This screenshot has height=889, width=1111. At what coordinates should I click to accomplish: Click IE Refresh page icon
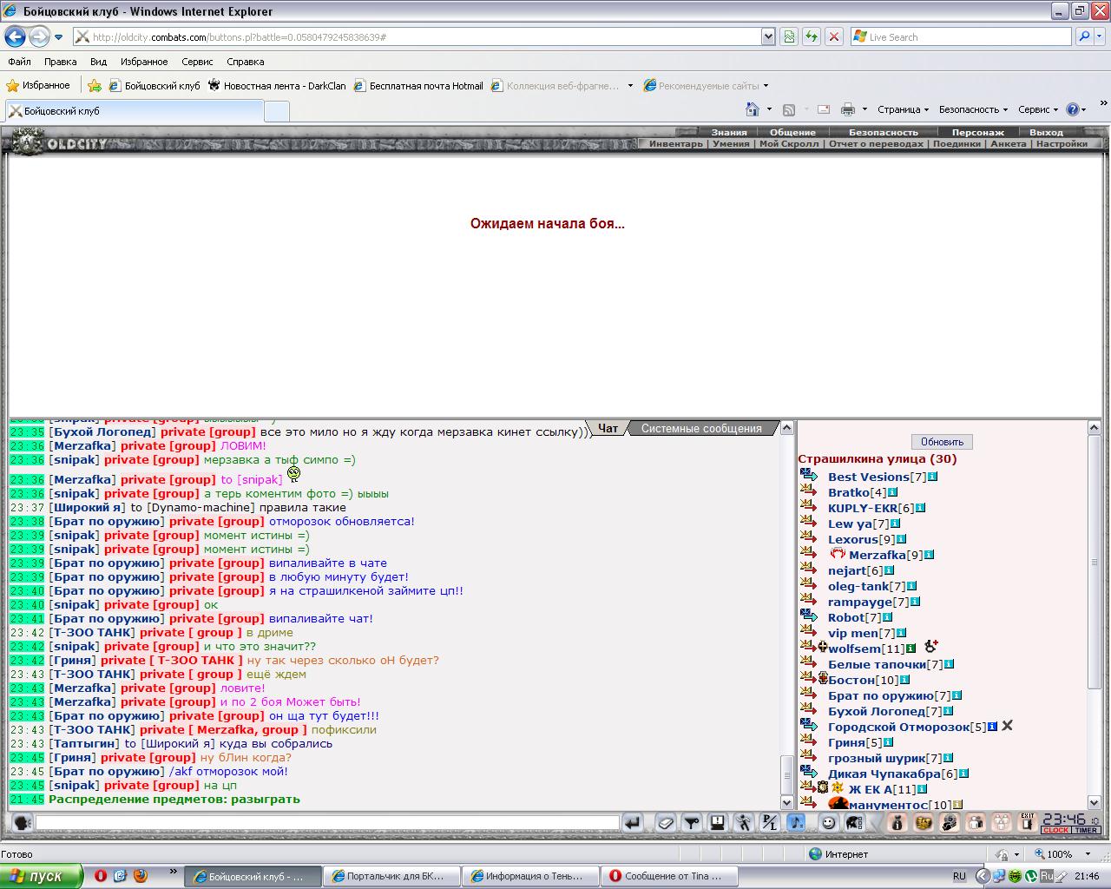812,36
